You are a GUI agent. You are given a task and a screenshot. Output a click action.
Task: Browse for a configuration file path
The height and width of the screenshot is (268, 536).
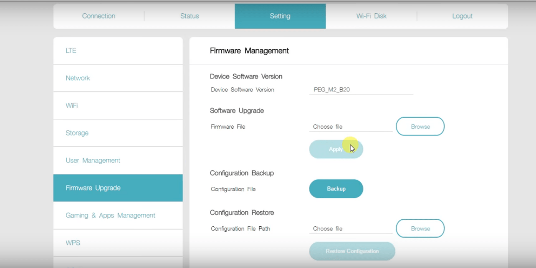[x=420, y=228]
